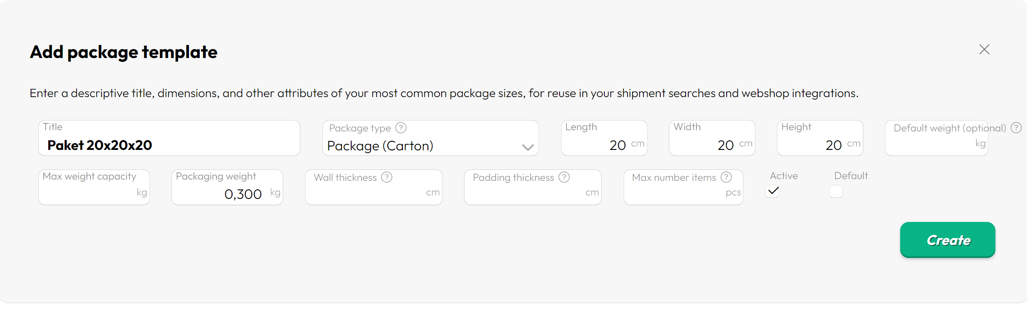Screen dimensions: 1027x317
Task: Click the Package type help icon
Action: click(401, 128)
